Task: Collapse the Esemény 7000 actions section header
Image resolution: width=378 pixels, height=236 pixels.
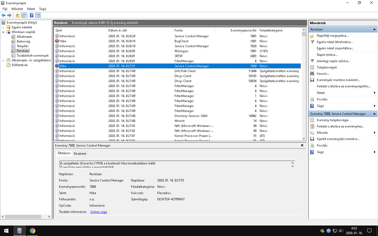Action: [374, 114]
